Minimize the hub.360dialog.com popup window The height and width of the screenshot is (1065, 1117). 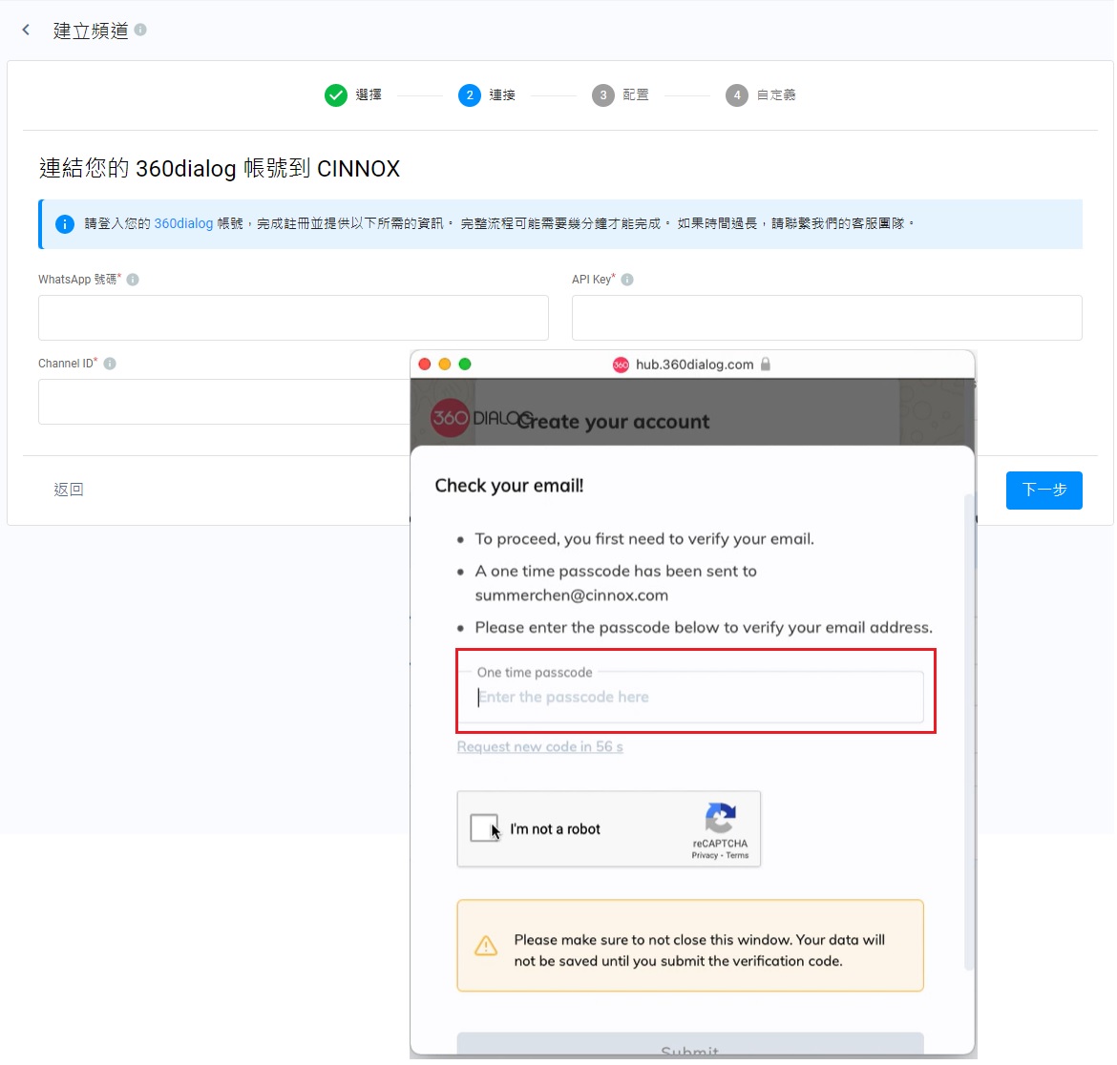pyautogui.click(x=445, y=365)
